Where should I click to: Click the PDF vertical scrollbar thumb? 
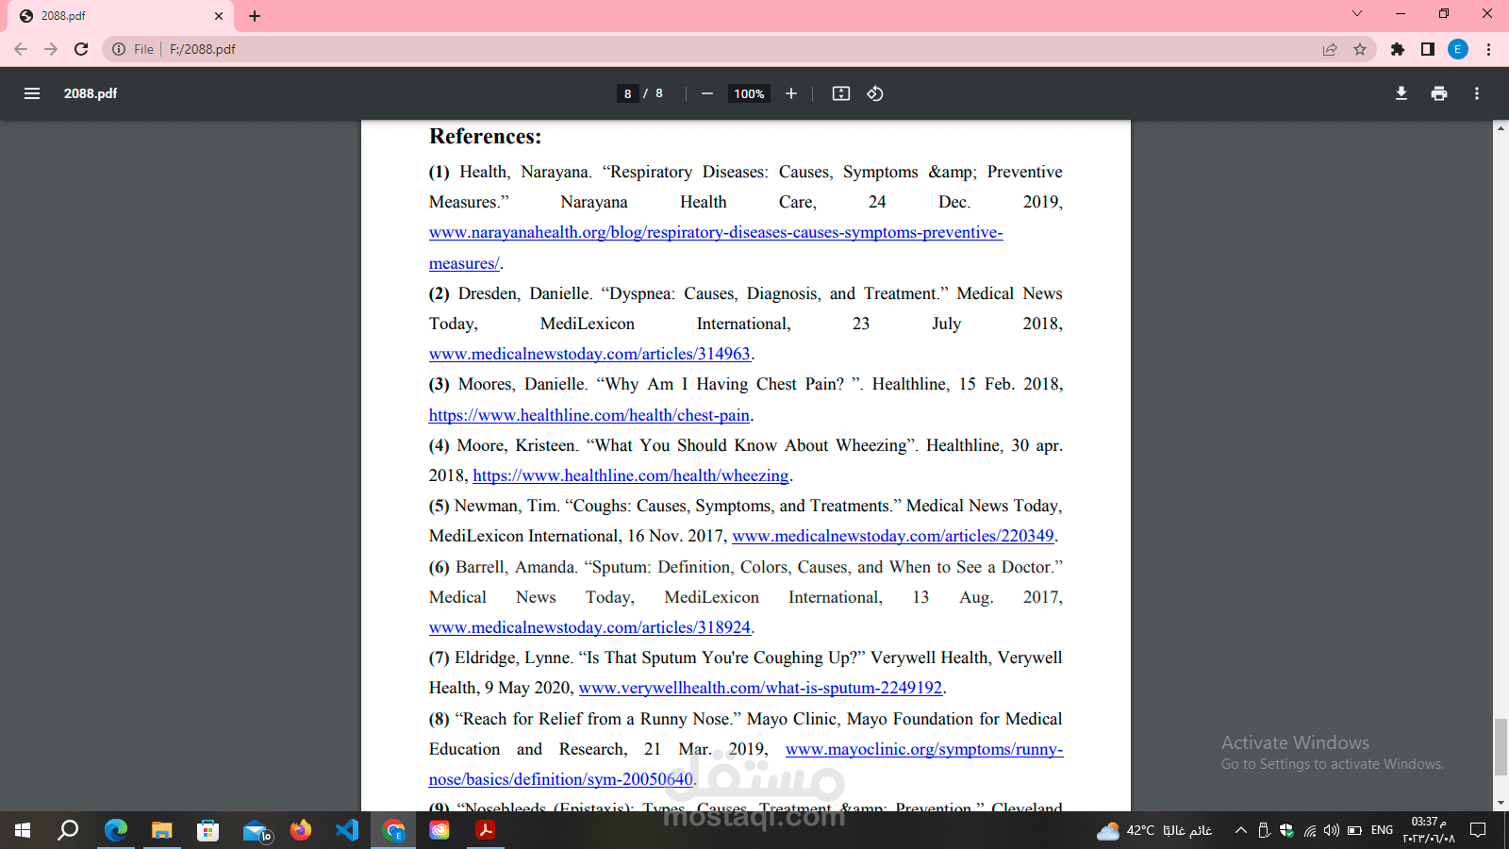1501,747
